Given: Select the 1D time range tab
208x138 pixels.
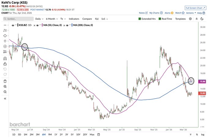Looking at the screenshot, I should (14, 134).
